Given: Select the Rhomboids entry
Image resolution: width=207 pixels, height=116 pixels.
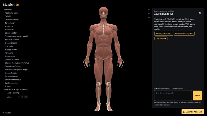Looking at the screenshot, I should 10,29.
